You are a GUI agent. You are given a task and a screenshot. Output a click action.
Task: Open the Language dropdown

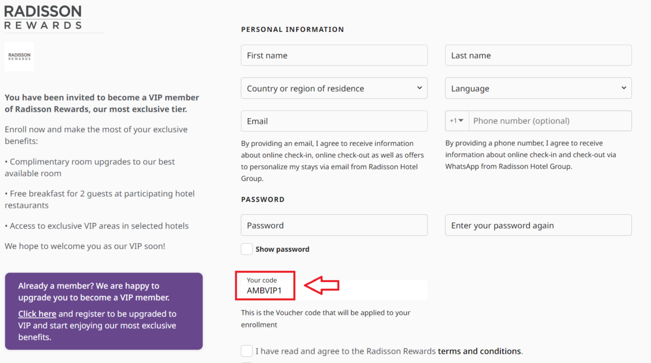538,88
